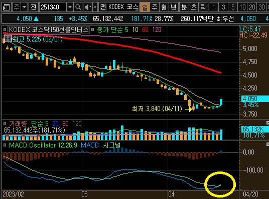This screenshot has height=199, width=269.
Task: Click the 120-day moving average label
Action: pyautogui.click(x=157, y=29)
